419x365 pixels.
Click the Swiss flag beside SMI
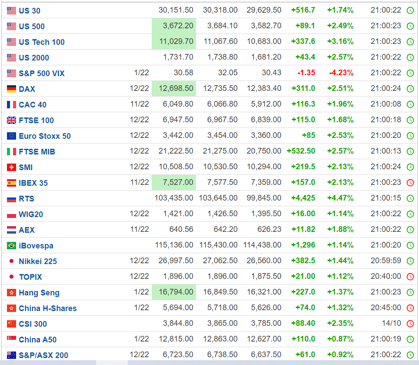(x=11, y=167)
